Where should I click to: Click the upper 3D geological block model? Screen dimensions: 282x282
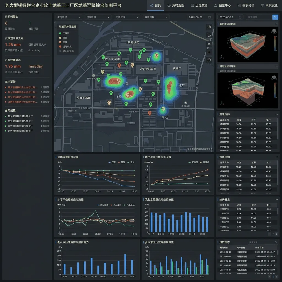click(248, 45)
